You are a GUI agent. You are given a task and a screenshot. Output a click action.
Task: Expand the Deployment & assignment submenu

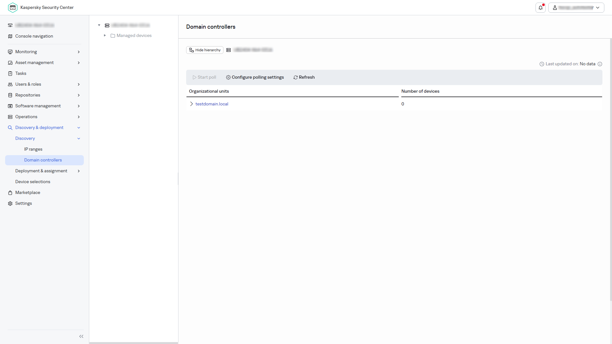point(79,171)
